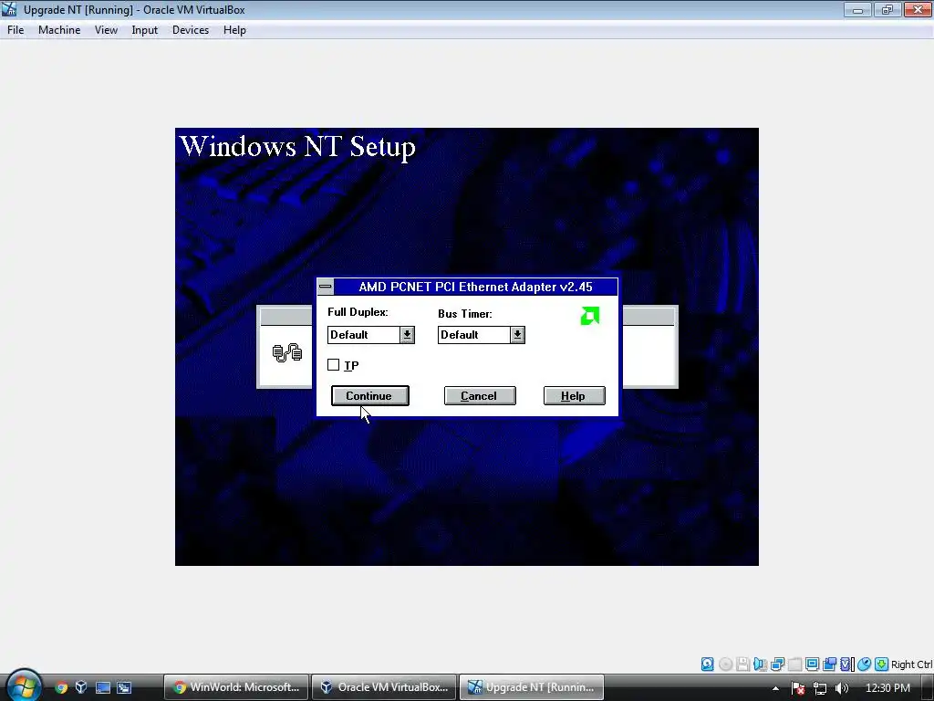Switch to Oracle VM VirtualBox taskbar window
The image size is (934, 701).
(x=384, y=687)
